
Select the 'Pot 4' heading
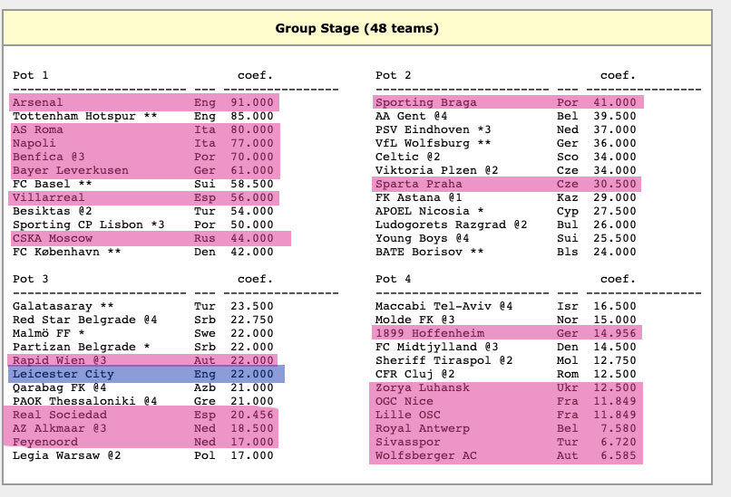pos(393,279)
